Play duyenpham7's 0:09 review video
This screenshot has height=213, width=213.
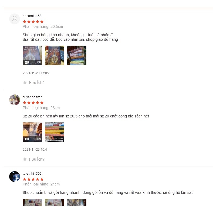tap(32, 132)
